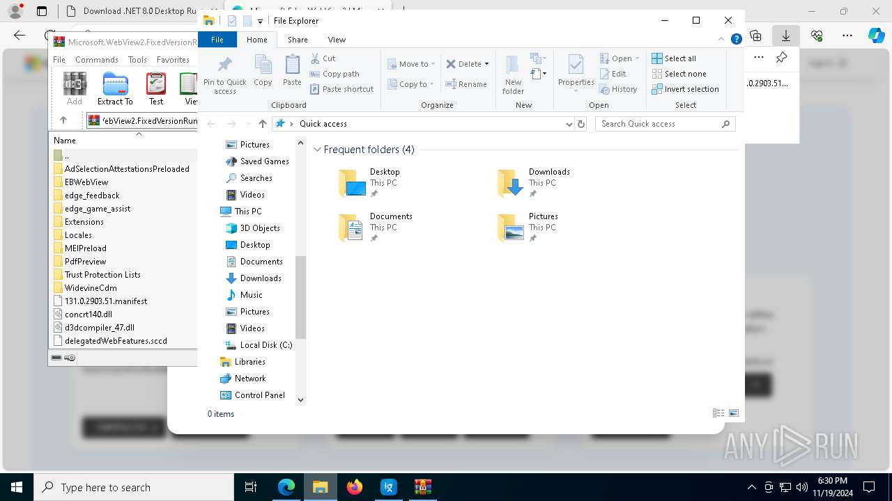Switch to the Share tab
Image resolution: width=892 pixels, height=501 pixels.
tap(298, 40)
